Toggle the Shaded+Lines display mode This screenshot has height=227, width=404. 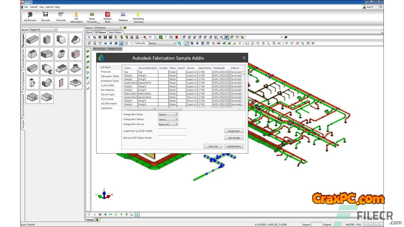115,49
